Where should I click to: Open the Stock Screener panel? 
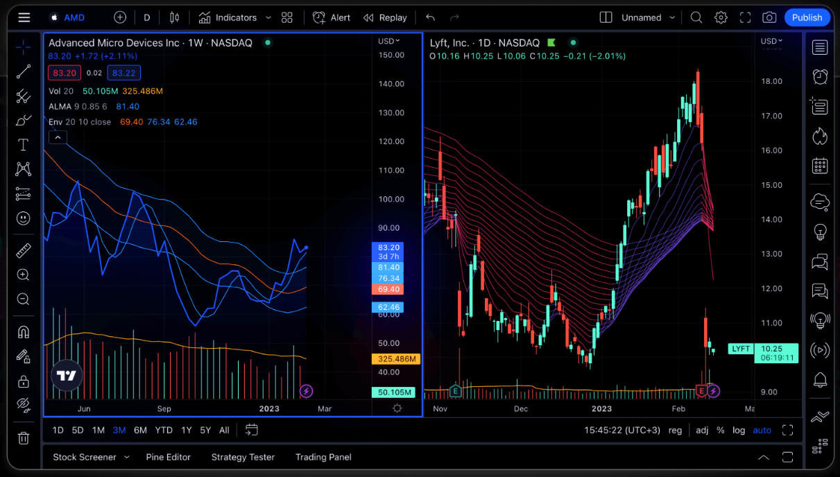(x=84, y=457)
